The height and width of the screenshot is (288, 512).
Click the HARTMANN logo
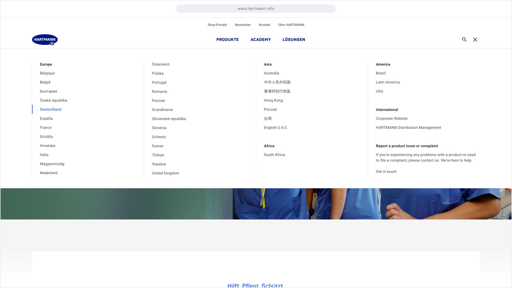[x=45, y=39]
